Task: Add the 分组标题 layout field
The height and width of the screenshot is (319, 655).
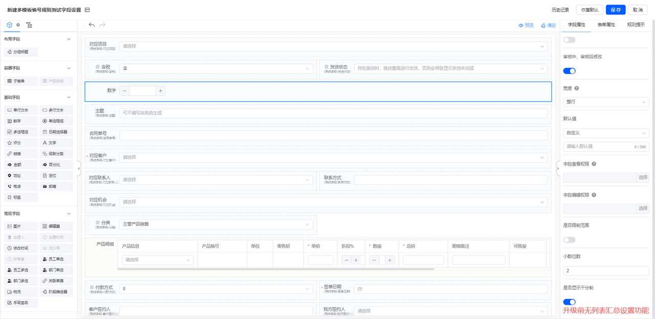Action: tap(20, 52)
